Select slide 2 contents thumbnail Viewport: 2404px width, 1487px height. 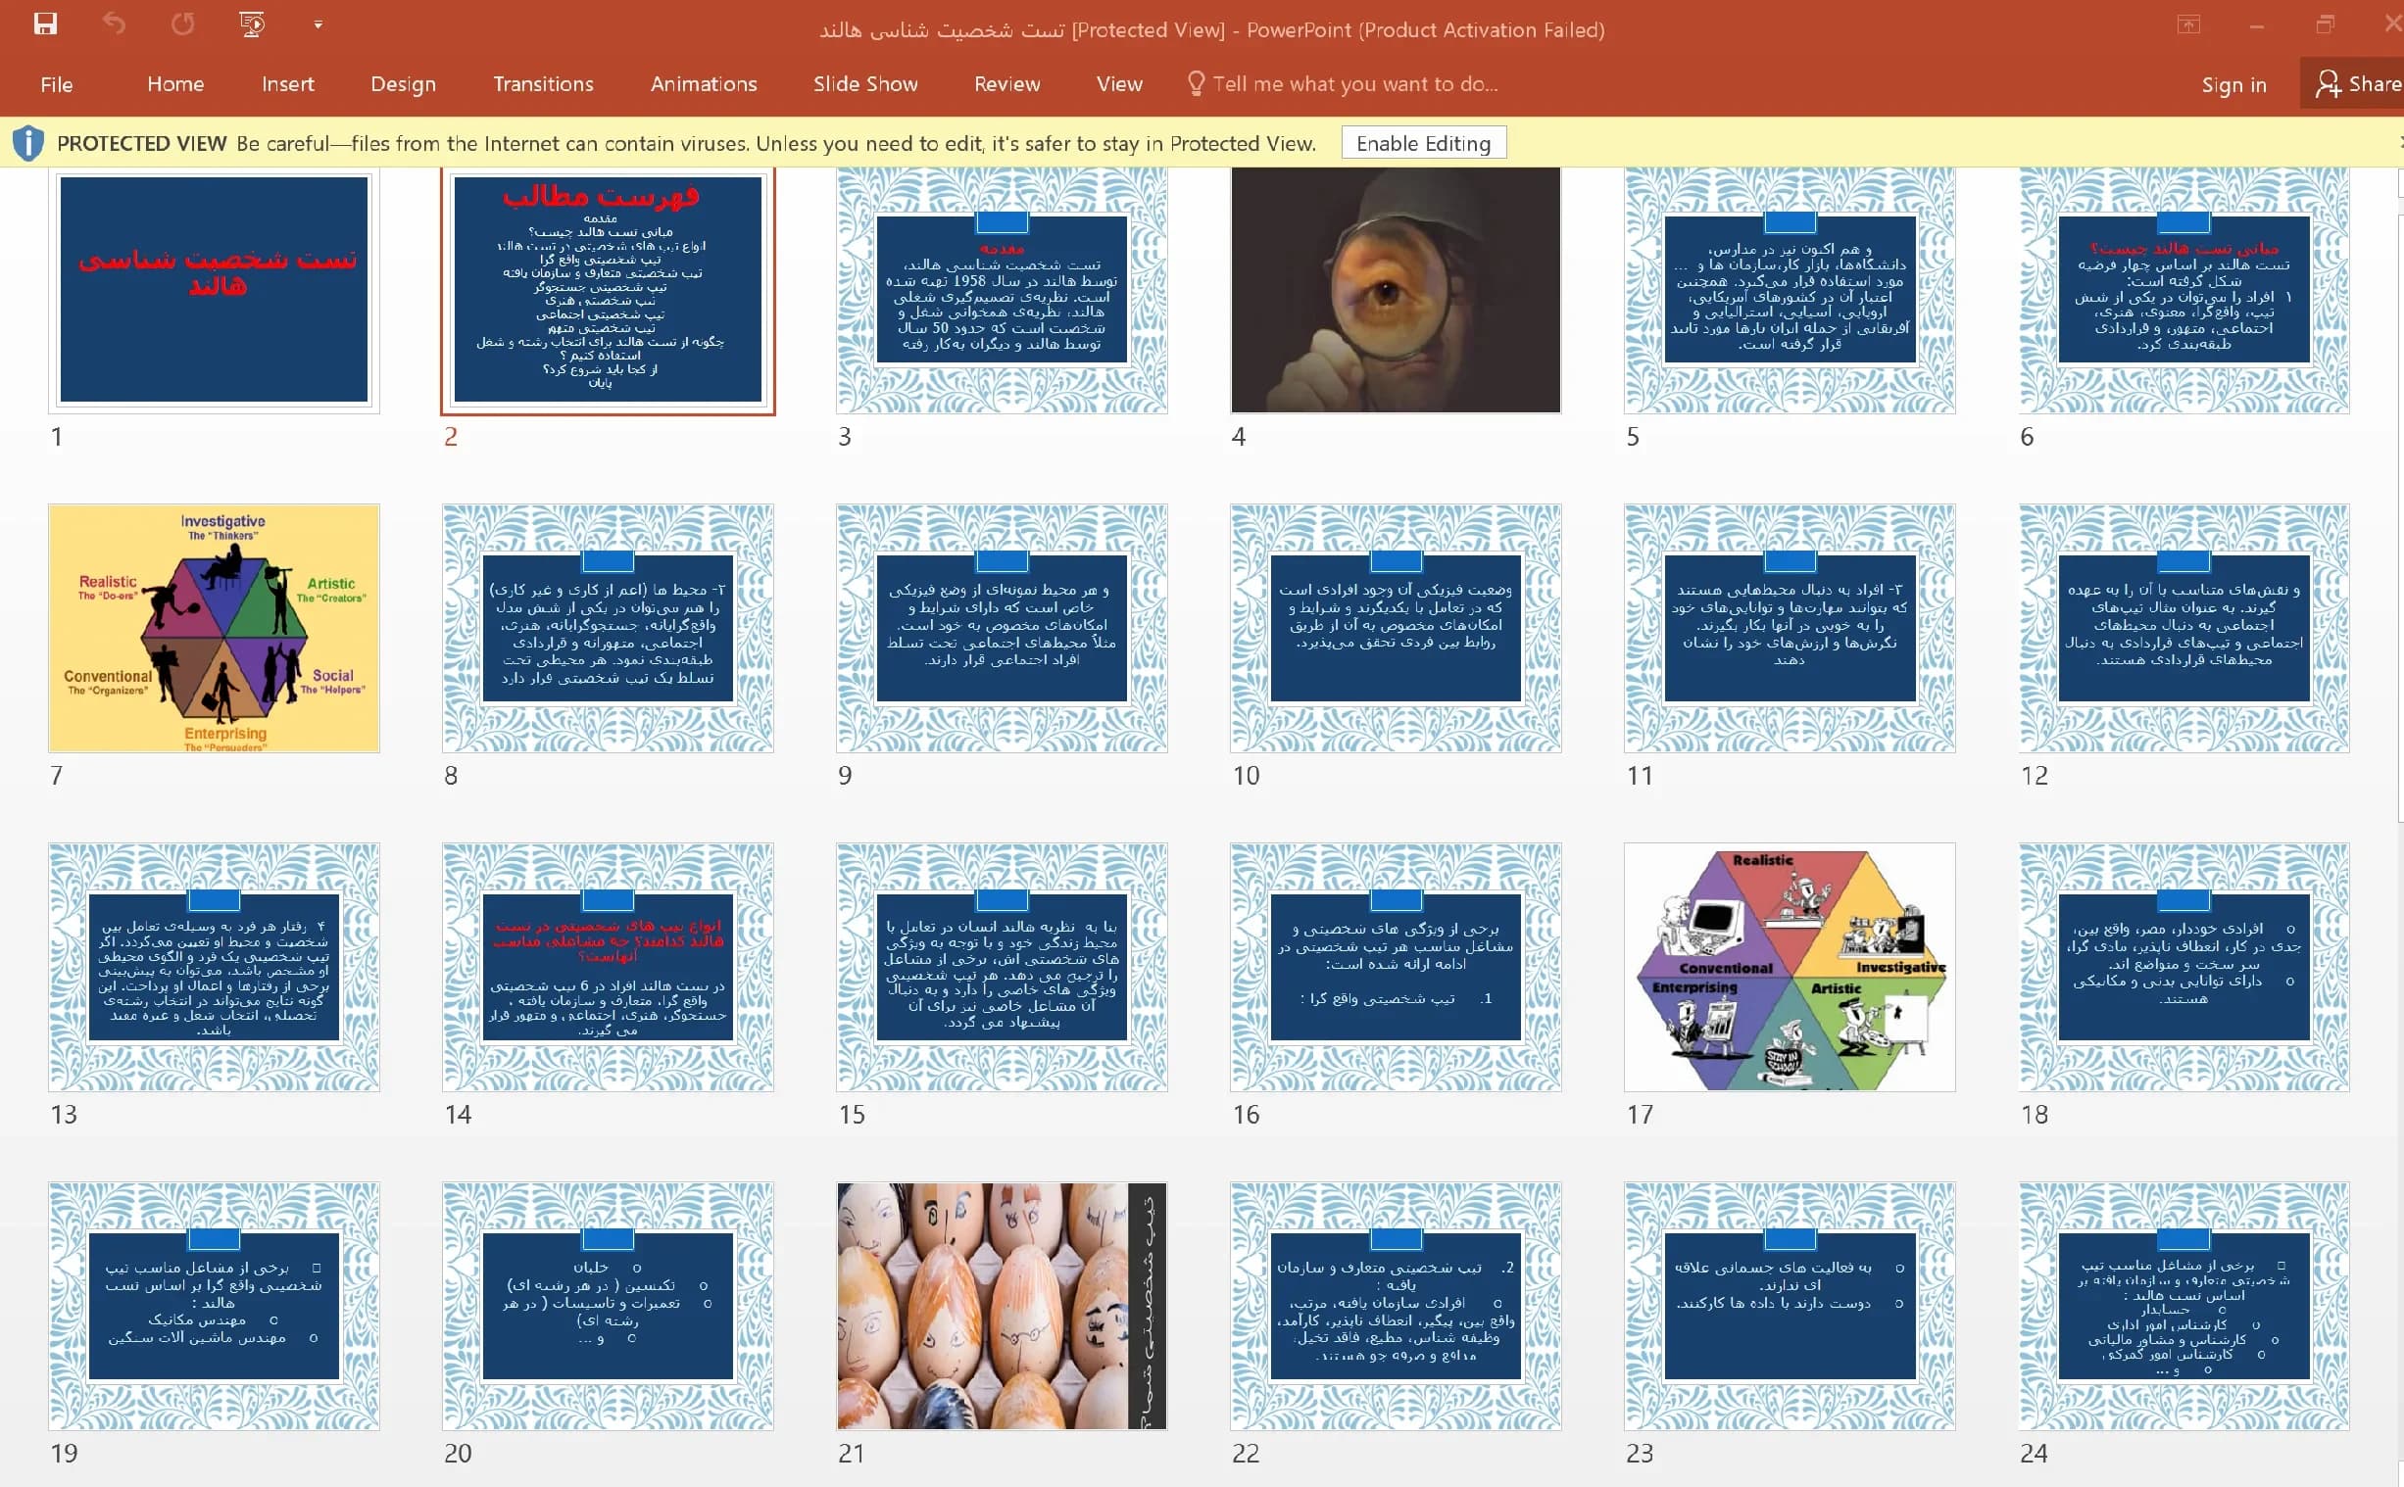pyautogui.click(x=607, y=290)
